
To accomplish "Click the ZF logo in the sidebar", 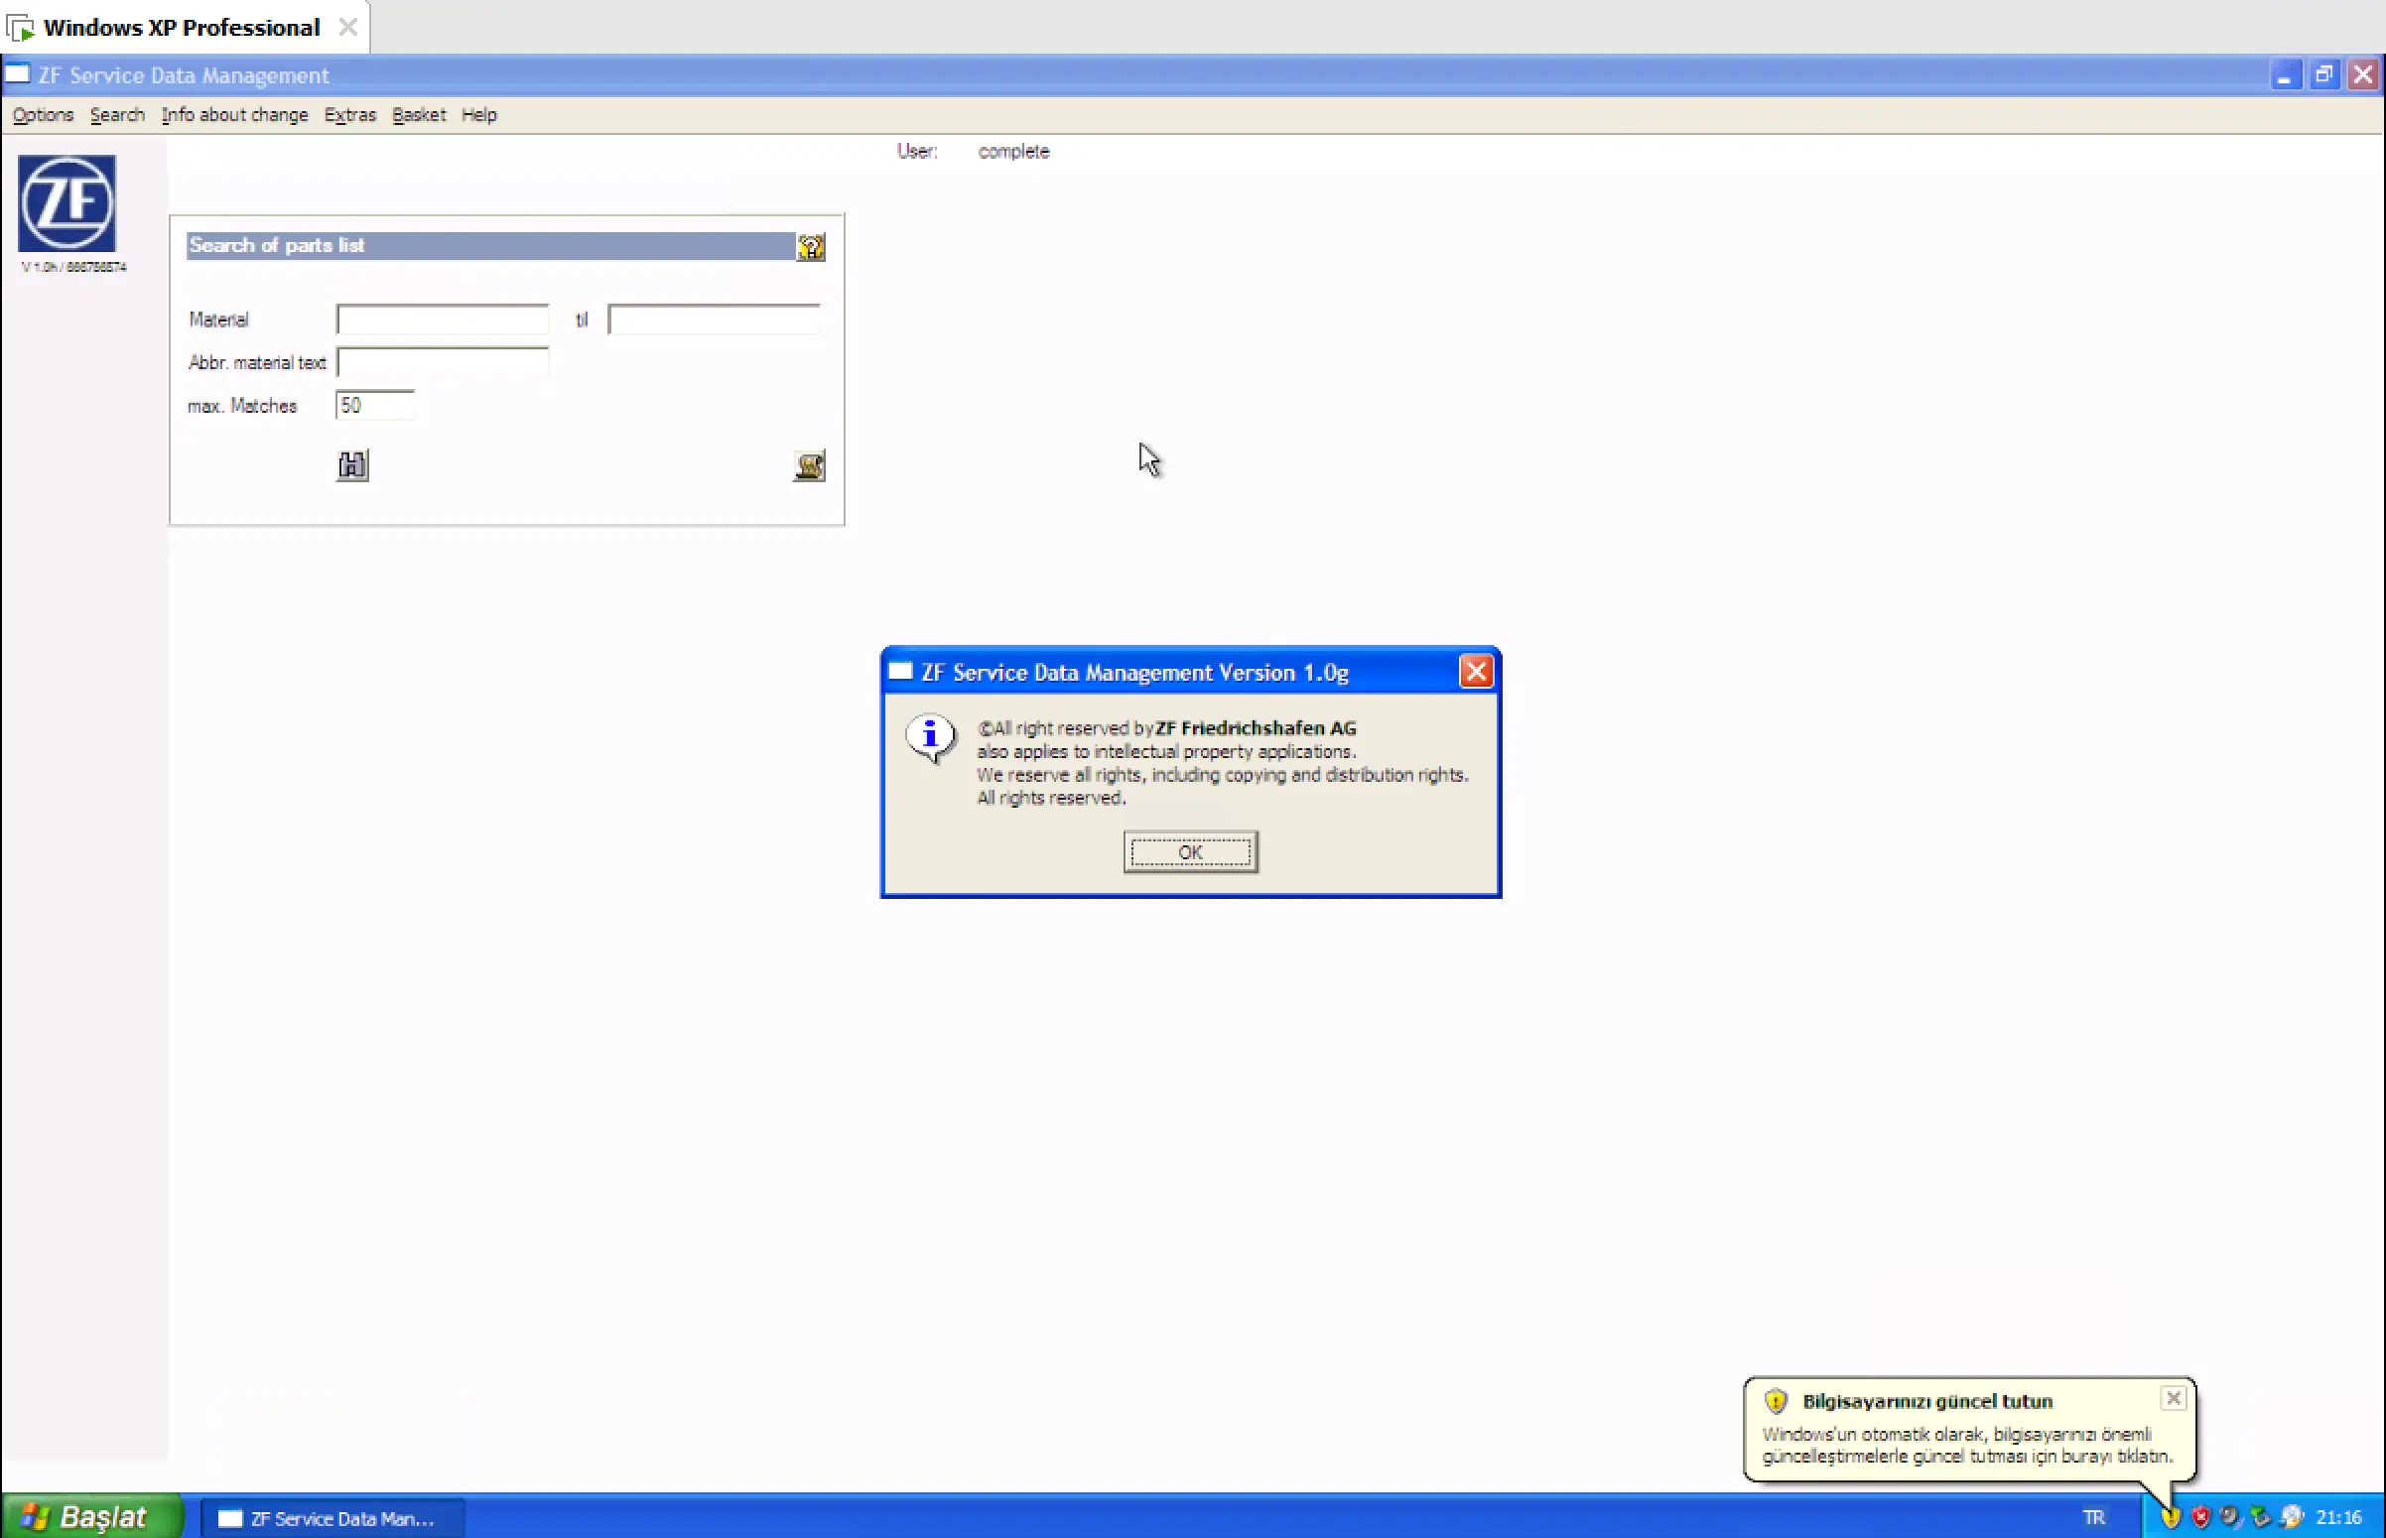I will (66, 203).
